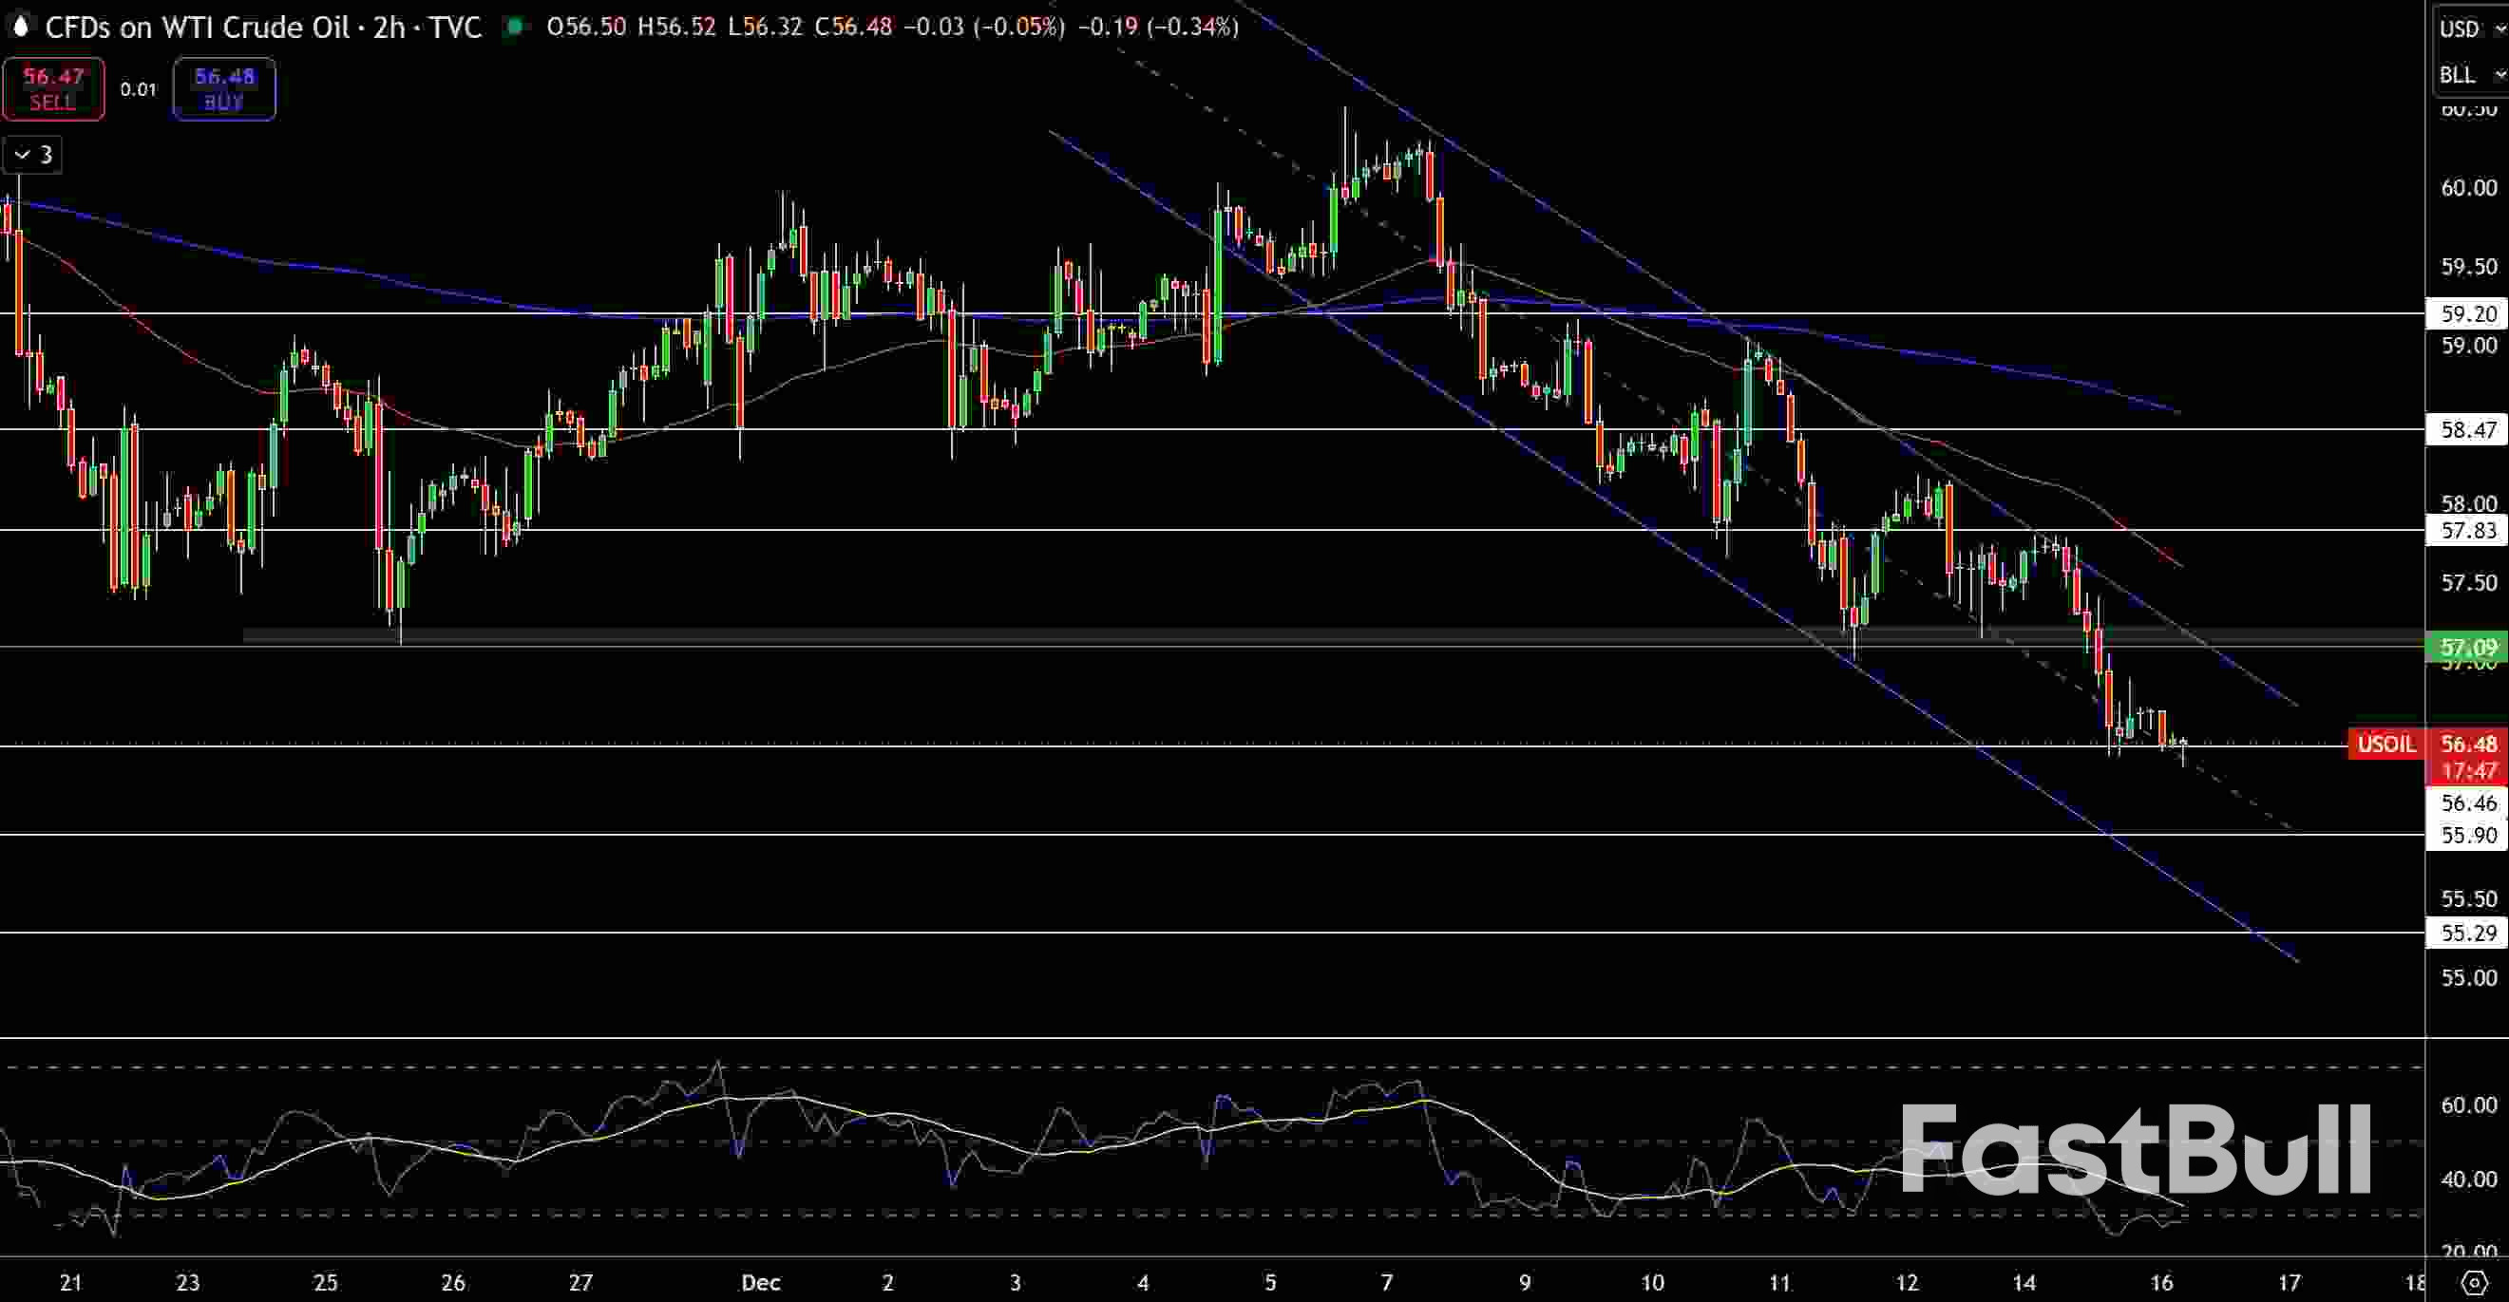The width and height of the screenshot is (2509, 1302).
Task: Open the USD currency dropdown
Action: click(2471, 28)
